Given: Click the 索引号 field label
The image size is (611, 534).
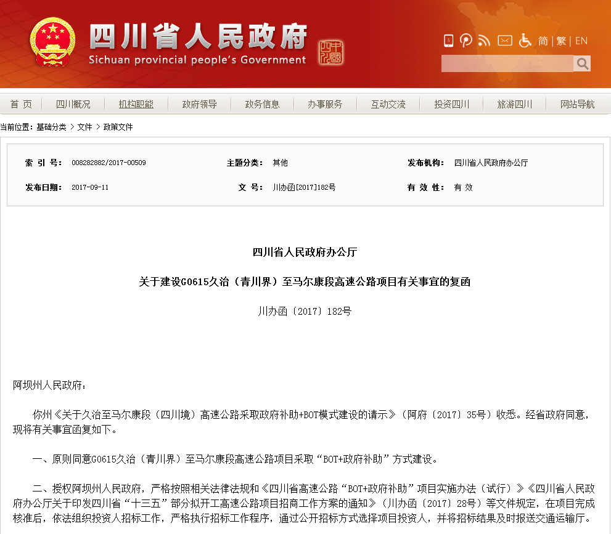Looking at the screenshot, I should click(x=43, y=163).
